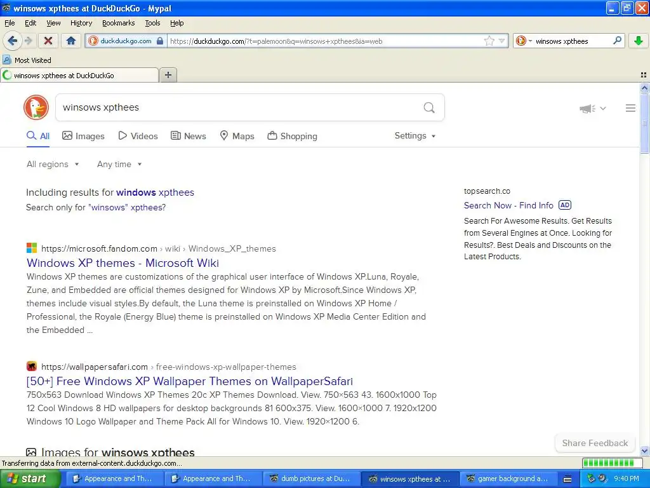Open the Help menu
650x488 pixels.
click(x=176, y=23)
